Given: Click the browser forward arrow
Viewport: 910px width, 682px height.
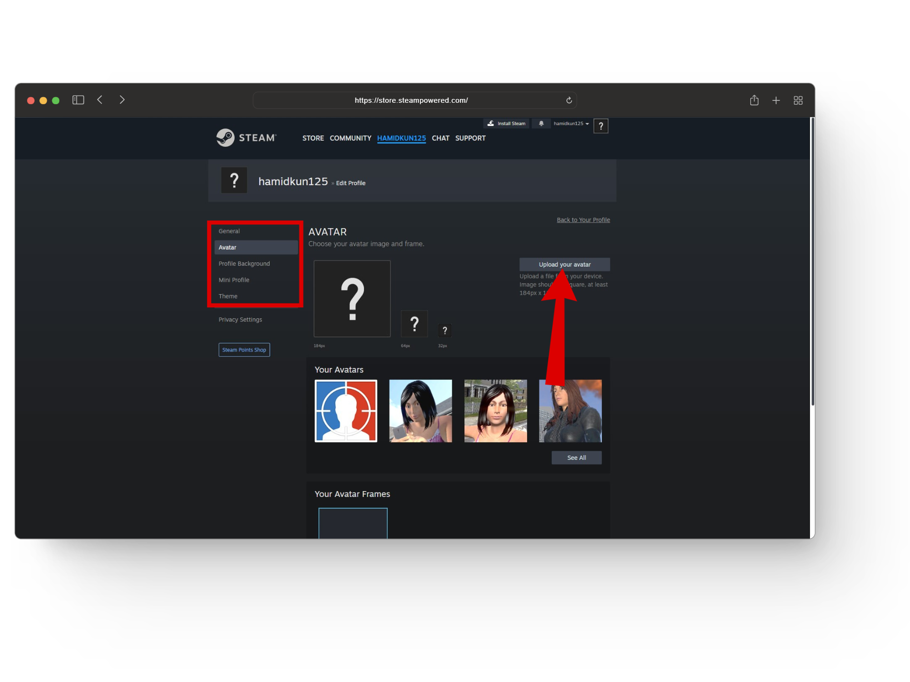Looking at the screenshot, I should 122,100.
